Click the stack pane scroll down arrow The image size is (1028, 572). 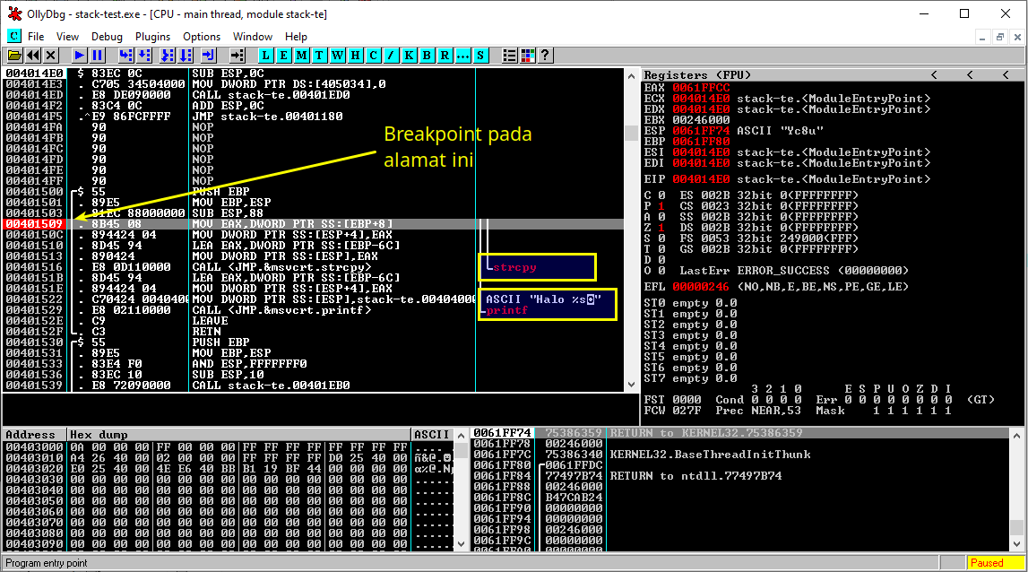tap(1017, 544)
